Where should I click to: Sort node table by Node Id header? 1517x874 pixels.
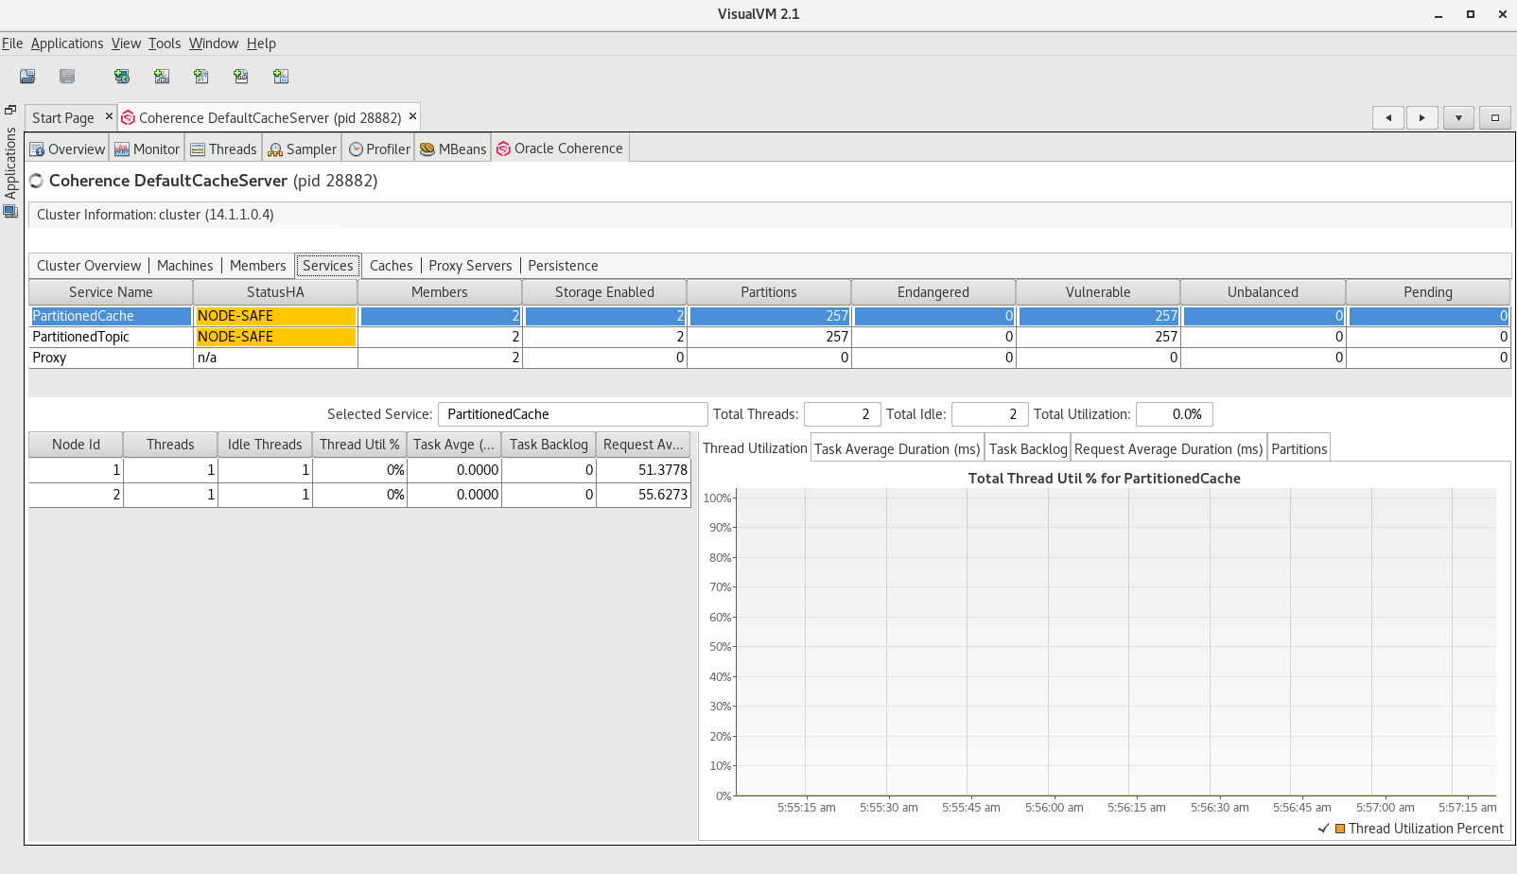tap(76, 445)
